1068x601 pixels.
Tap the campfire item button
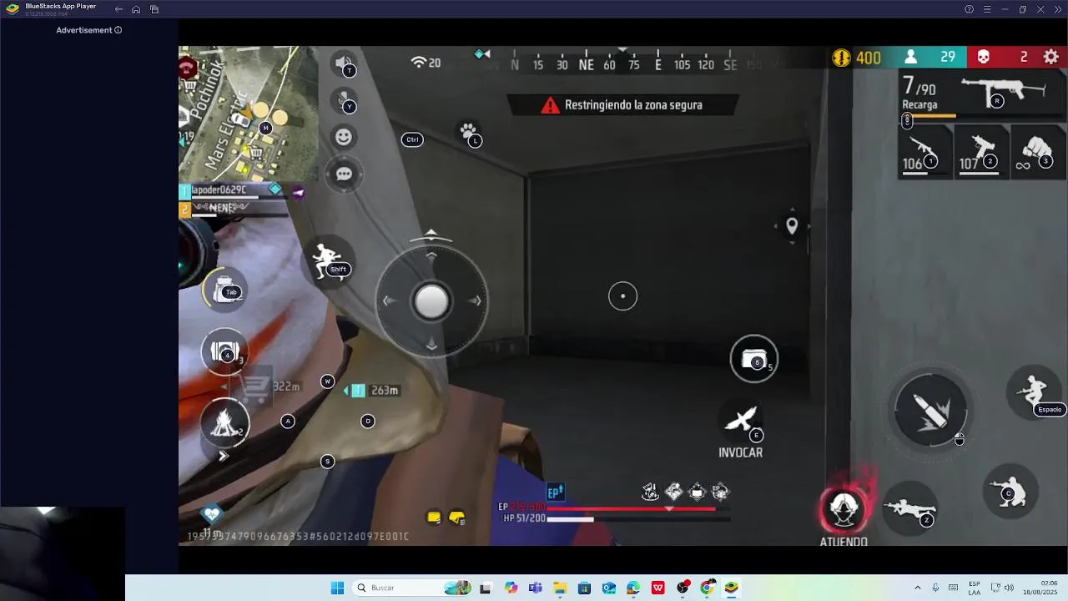(x=224, y=422)
